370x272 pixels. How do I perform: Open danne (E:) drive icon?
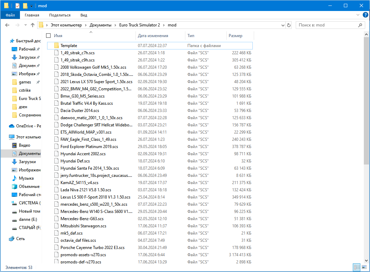click(14, 220)
